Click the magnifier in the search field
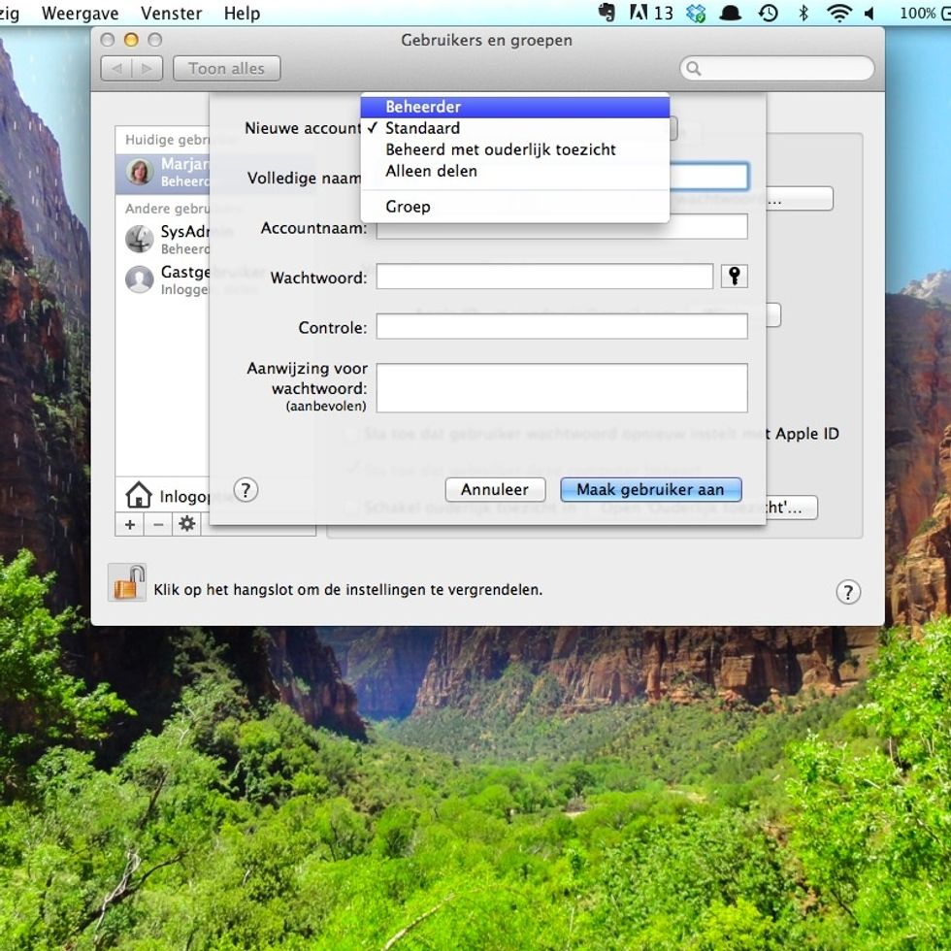This screenshot has width=951, height=951. [694, 69]
